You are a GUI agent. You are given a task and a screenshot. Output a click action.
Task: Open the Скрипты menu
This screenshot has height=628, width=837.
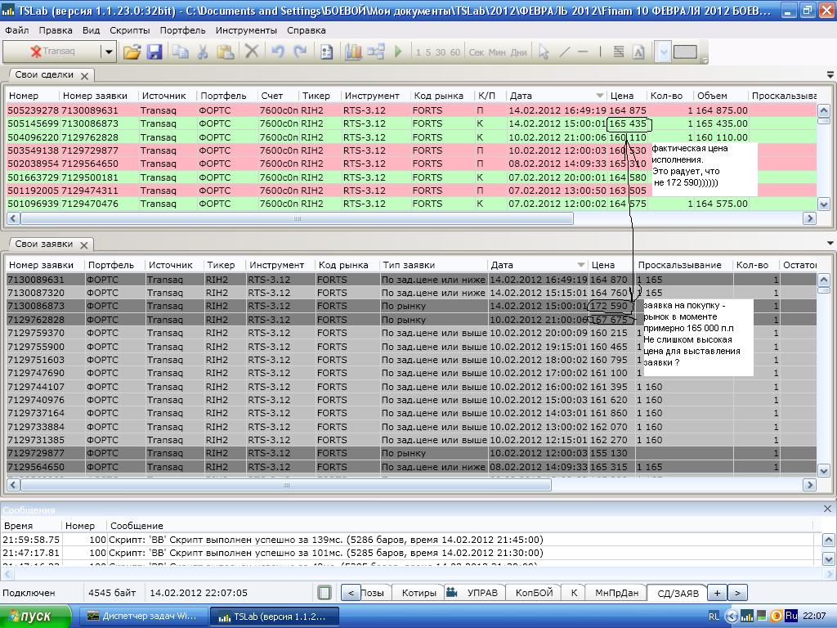(x=129, y=30)
